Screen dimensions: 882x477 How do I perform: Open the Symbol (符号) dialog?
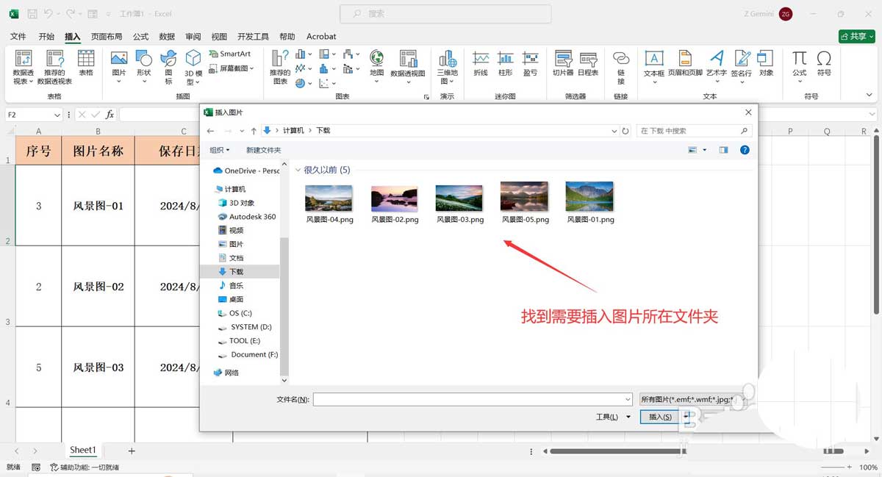[825, 64]
